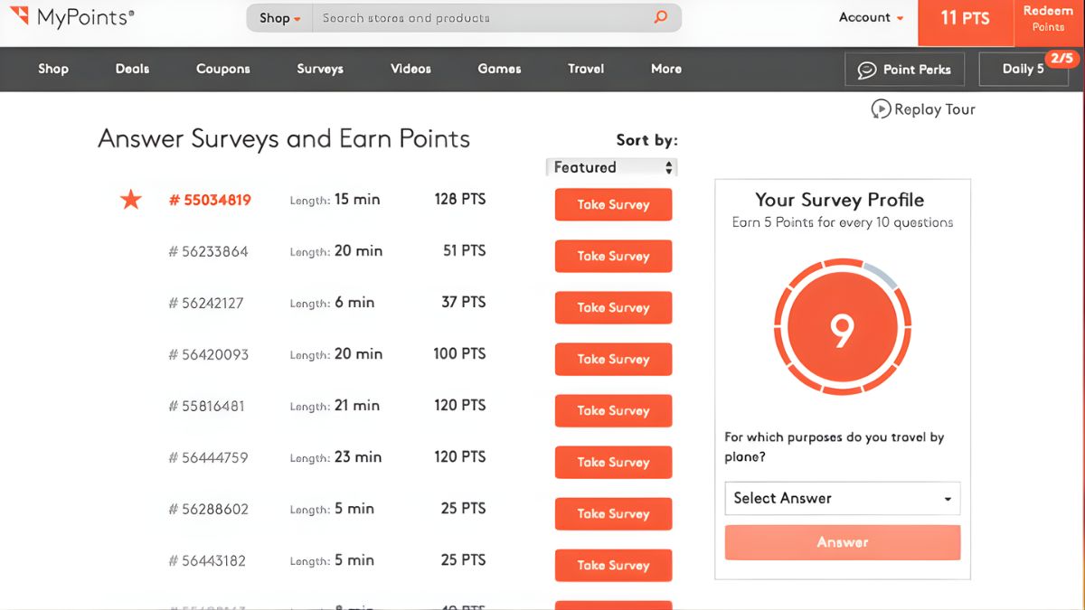Image resolution: width=1085 pixels, height=610 pixels.
Task: Open the Coupons section
Action: tap(222, 69)
